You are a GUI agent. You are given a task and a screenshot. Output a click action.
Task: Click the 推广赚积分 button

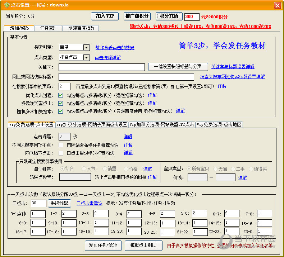[x=137, y=16]
